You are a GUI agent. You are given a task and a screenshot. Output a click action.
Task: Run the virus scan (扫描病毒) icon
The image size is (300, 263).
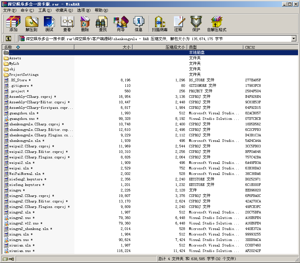(160, 24)
